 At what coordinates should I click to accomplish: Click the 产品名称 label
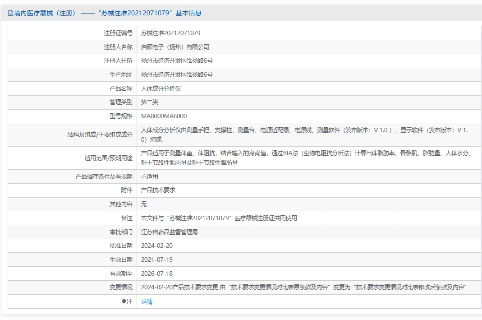pos(121,88)
